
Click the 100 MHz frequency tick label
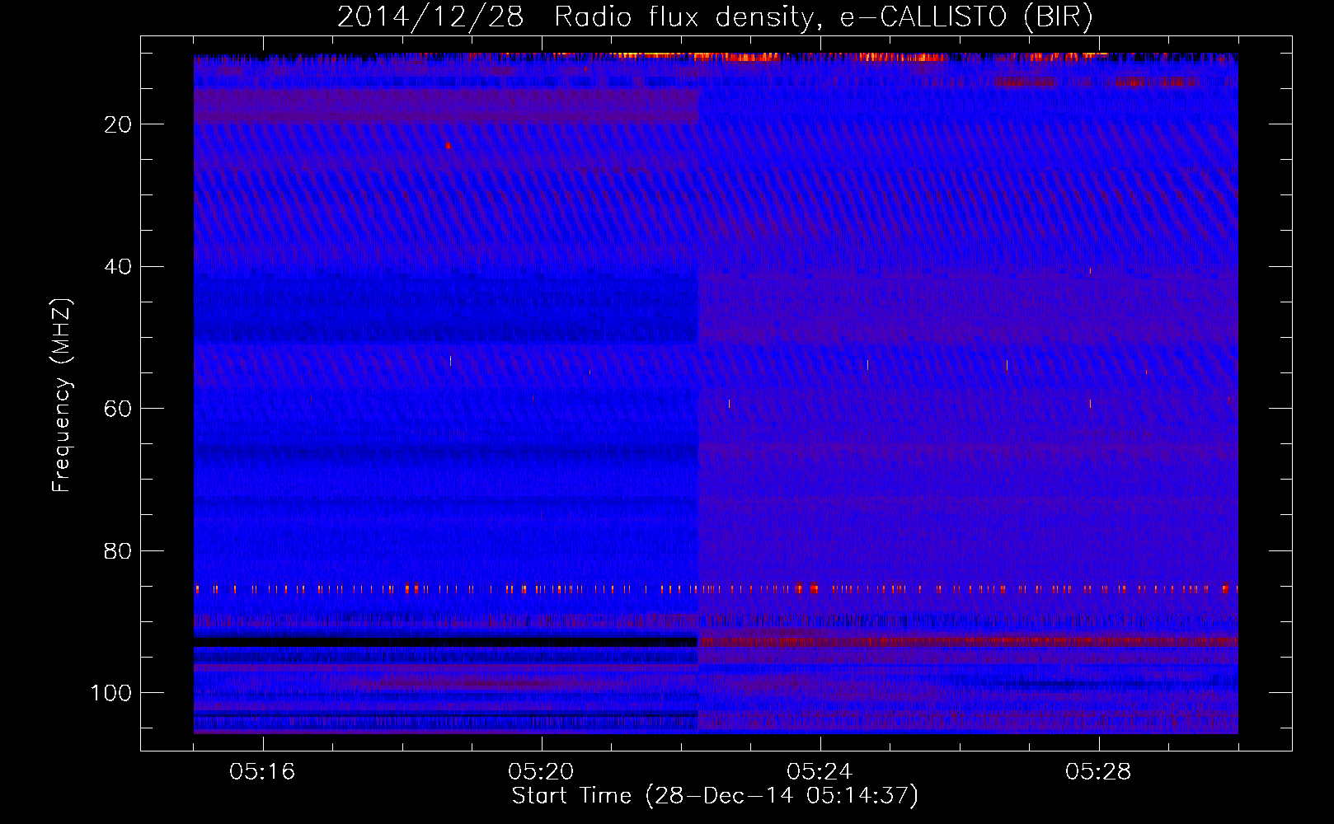[110, 693]
